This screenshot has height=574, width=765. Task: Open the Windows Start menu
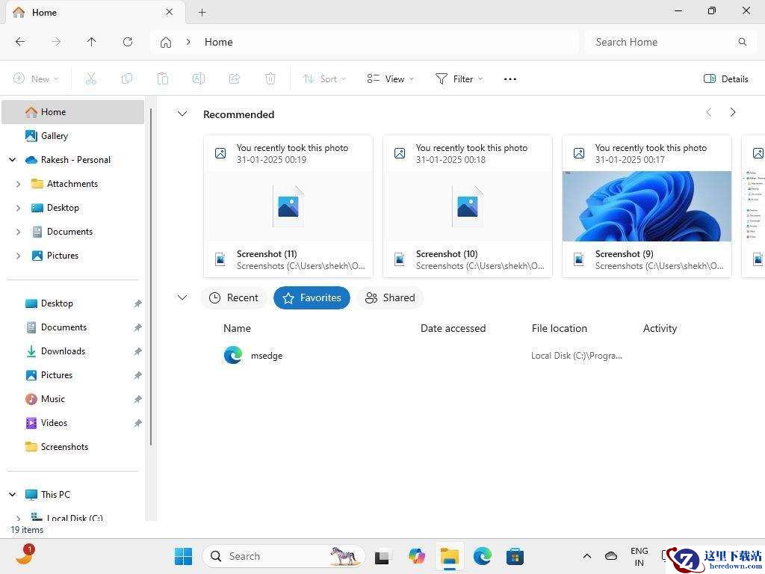[x=184, y=556]
